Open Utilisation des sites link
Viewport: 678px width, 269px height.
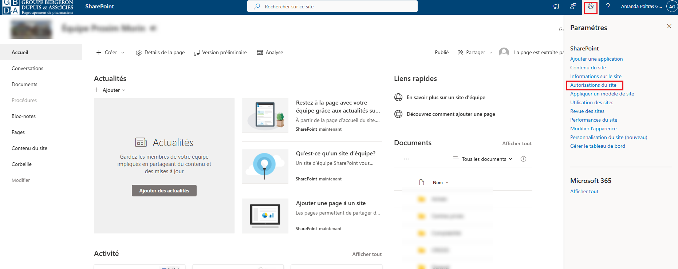coord(592,102)
